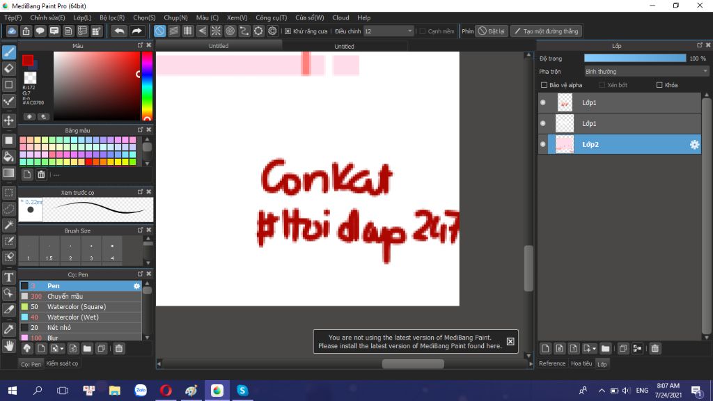713x401 pixels.
Task: Open Lớp(L) menu
Action: [82, 17]
